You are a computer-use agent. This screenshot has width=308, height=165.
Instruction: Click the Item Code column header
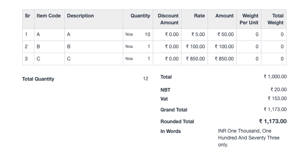tap(49, 16)
